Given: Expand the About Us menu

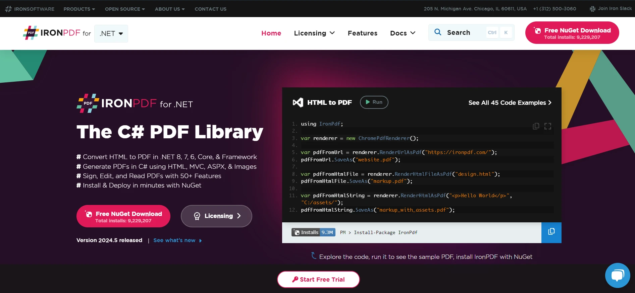Looking at the screenshot, I should point(170,9).
